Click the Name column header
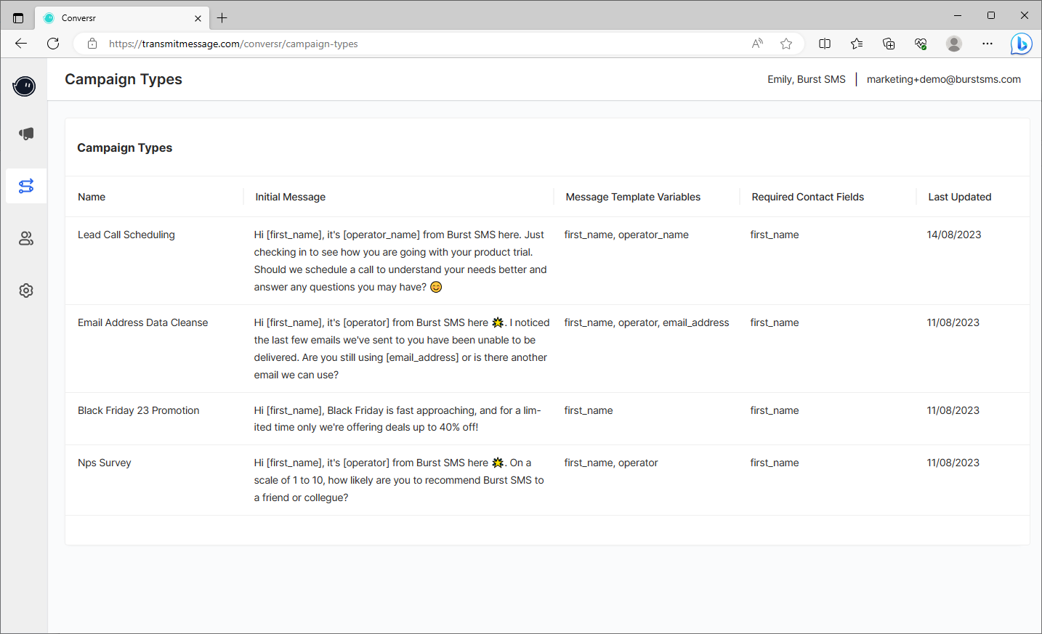This screenshot has width=1042, height=634. (x=92, y=197)
